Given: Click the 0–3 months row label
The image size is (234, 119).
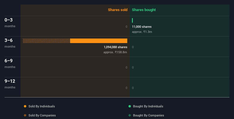Looking at the screenshot, I should [10, 23].
